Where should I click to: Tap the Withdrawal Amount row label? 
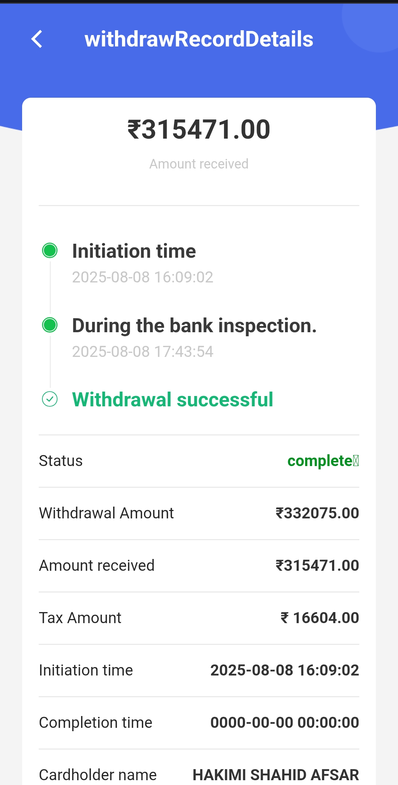[x=106, y=513]
